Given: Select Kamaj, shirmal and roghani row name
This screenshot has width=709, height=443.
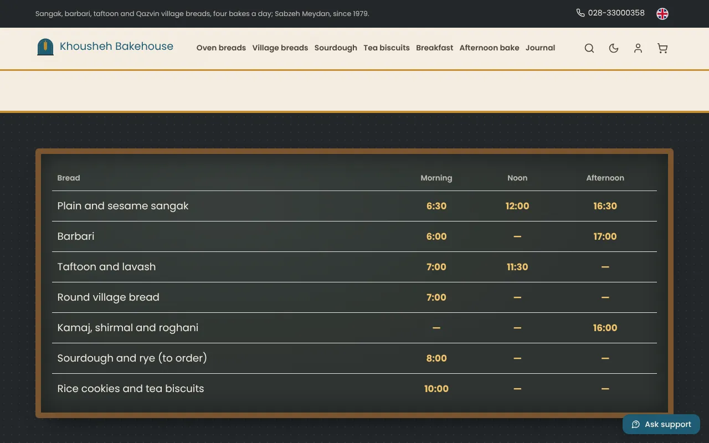Looking at the screenshot, I should (128, 328).
